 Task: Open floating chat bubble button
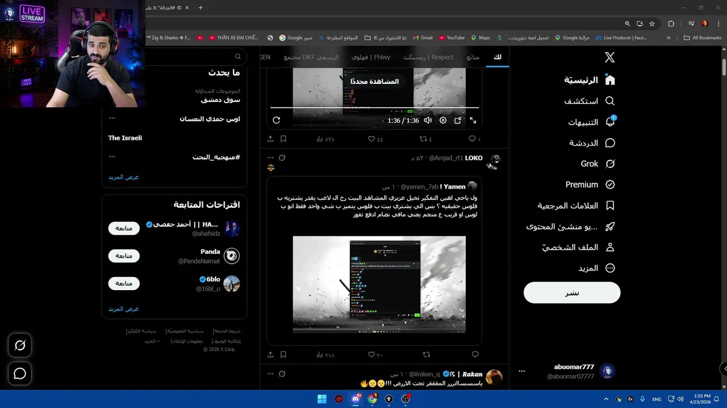tap(20, 373)
